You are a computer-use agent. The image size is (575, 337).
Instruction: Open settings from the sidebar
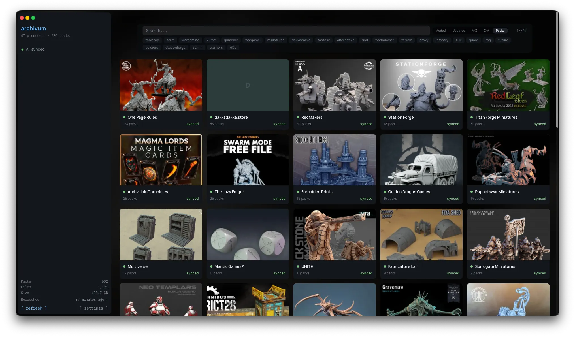coord(93,308)
